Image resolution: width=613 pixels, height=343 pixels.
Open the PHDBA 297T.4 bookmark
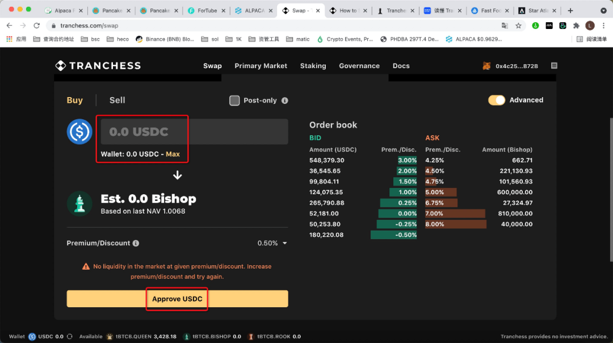(x=410, y=39)
